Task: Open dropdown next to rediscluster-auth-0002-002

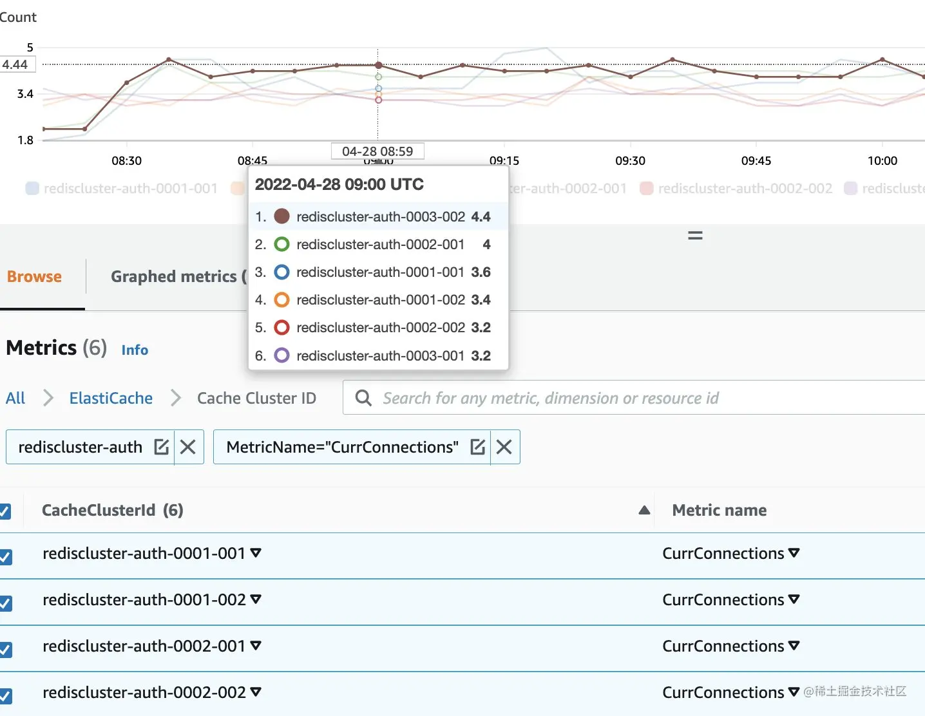Action: coord(256,692)
